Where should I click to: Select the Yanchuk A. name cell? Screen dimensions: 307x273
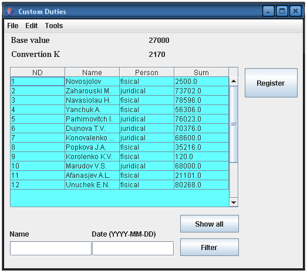coord(92,110)
